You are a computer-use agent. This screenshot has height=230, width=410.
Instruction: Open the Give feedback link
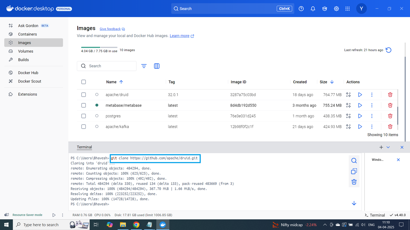pos(110,29)
